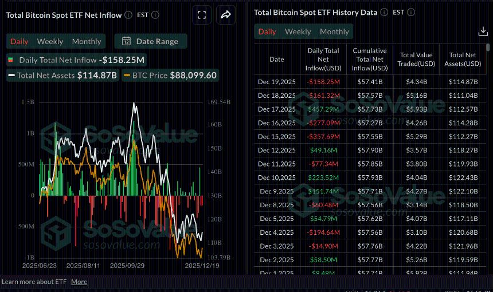Click the $49.16M inflow cell
Image resolution: width=493 pixels, height=292 pixels.
pyautogui.click(x=323, y=151)
